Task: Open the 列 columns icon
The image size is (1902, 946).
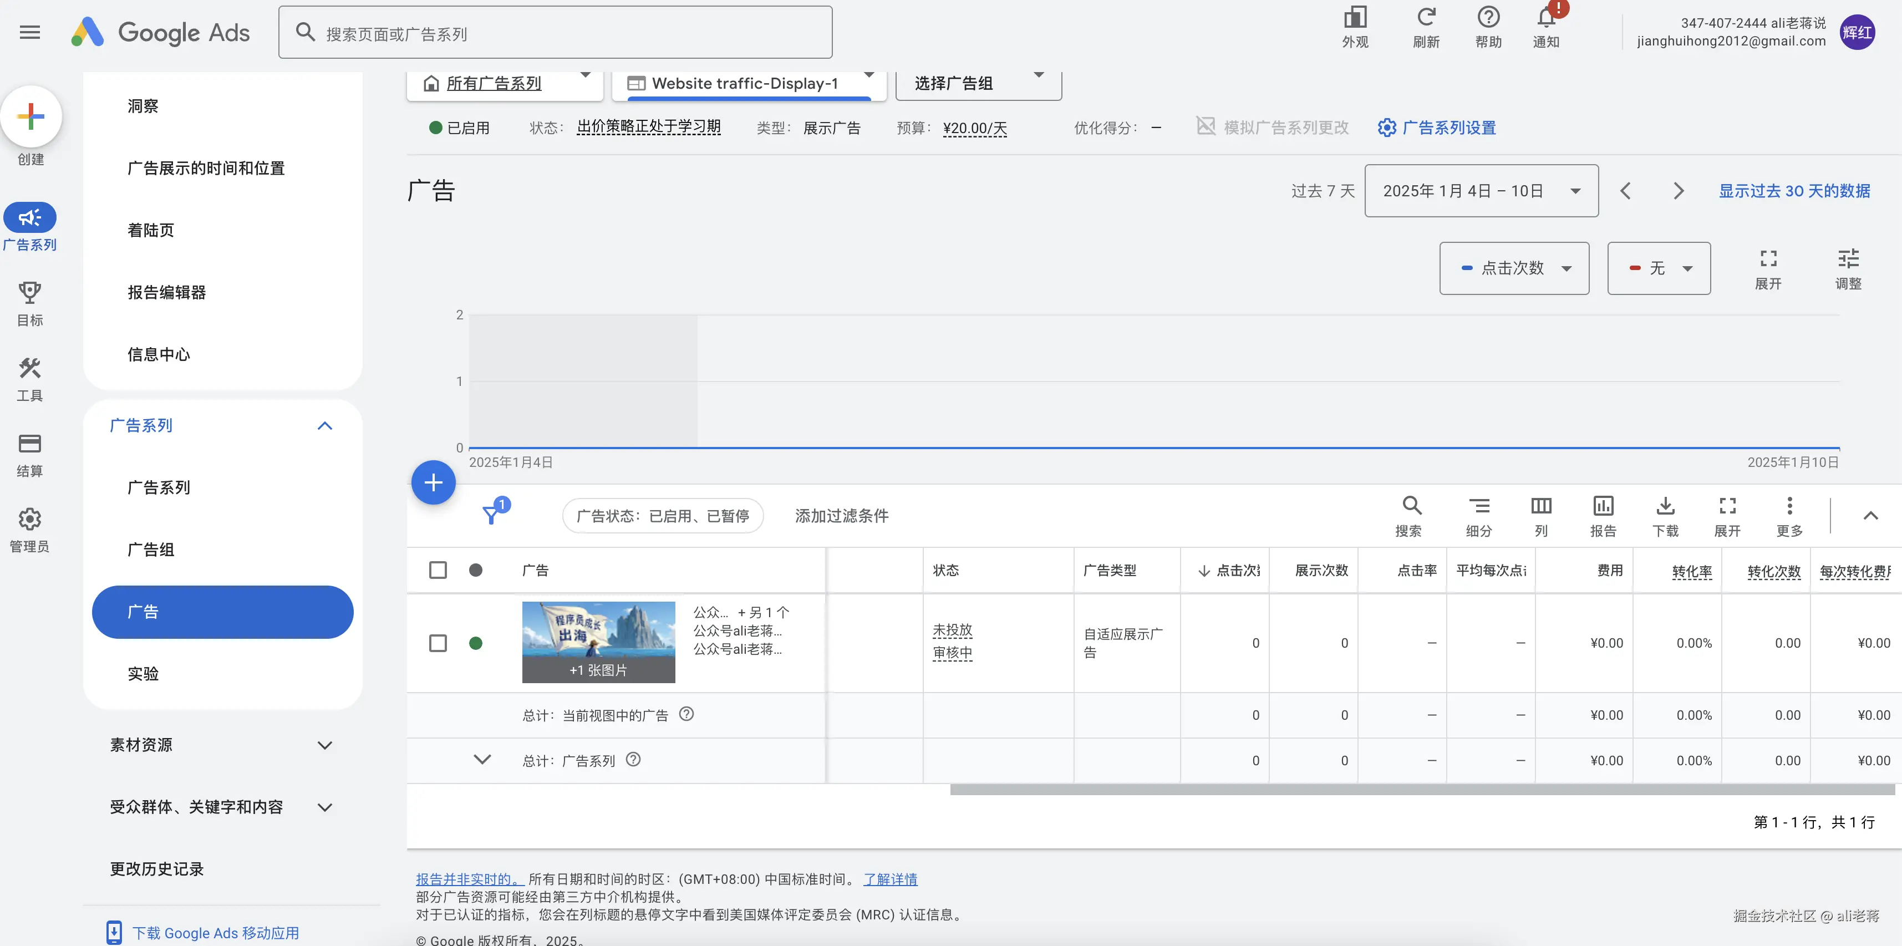Action: click(x=1541, y=507)
